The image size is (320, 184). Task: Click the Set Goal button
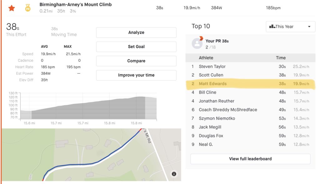point(136,47)
